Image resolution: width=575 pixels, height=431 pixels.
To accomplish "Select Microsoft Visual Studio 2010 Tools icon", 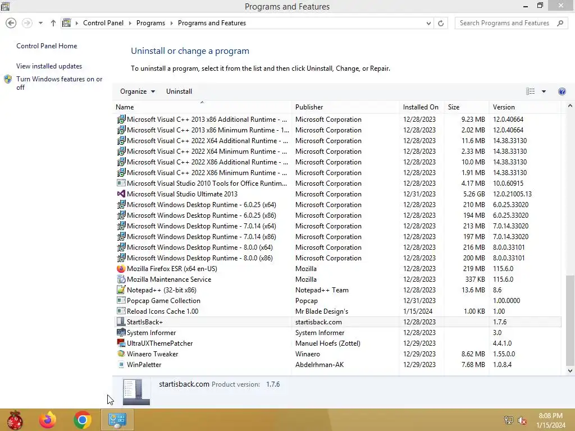I will click(x=121, y=184).
